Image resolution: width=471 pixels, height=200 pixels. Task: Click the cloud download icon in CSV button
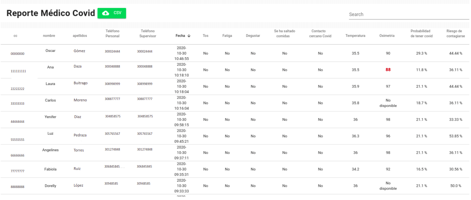(x=106, y=13)
